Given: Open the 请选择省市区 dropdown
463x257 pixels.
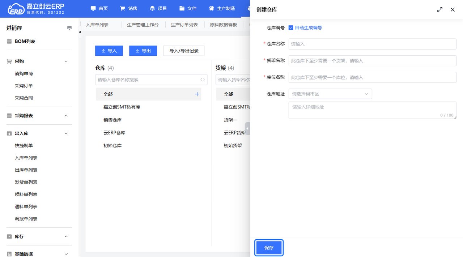Looking at the screenshot, I should [330, 94].
